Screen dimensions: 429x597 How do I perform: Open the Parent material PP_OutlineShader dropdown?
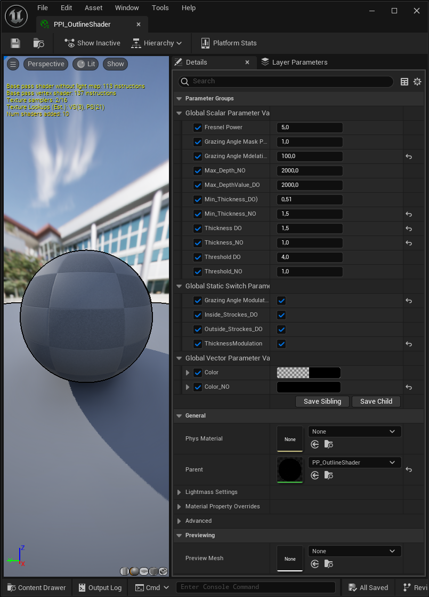(354, 462)
